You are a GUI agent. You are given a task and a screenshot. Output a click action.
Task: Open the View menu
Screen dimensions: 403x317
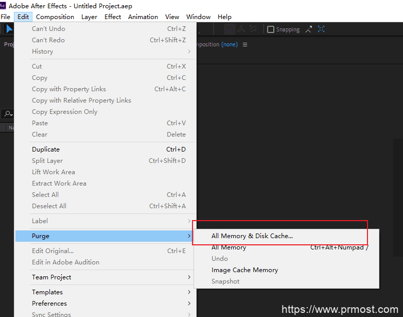click(x=172, y=16)
